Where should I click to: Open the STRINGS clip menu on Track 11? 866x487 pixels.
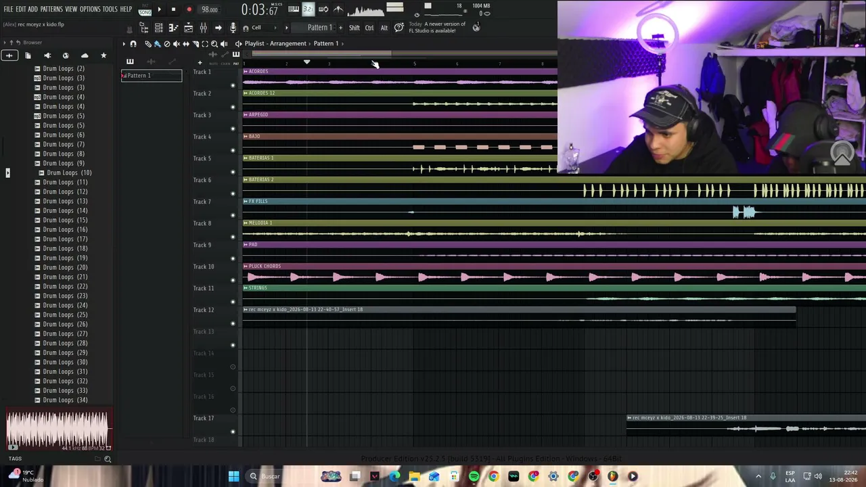[246, 288]
